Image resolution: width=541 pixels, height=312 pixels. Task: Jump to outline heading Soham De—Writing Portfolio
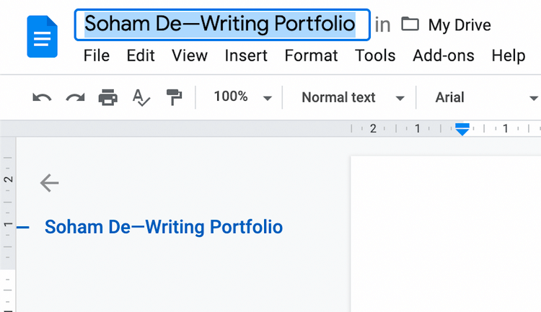[164, 227]
